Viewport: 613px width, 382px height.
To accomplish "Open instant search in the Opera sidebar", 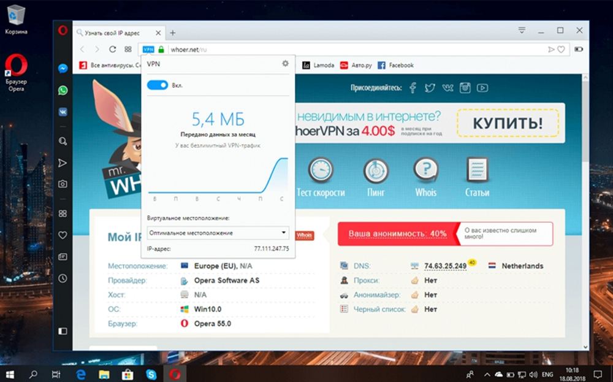I will click(x=63, y=141).
